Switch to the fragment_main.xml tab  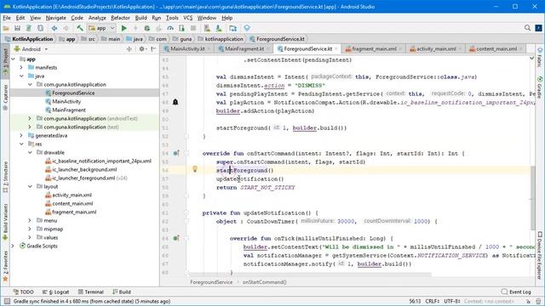(374, 49)
